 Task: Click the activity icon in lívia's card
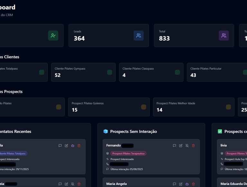222,159
